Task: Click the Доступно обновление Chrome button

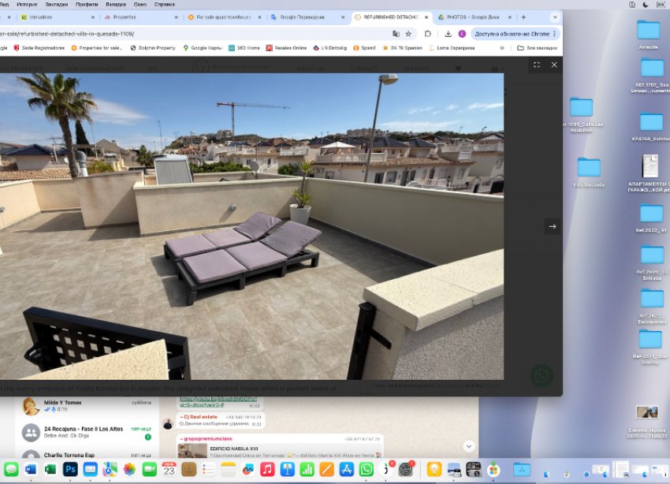Action: (x=512, y=34)
